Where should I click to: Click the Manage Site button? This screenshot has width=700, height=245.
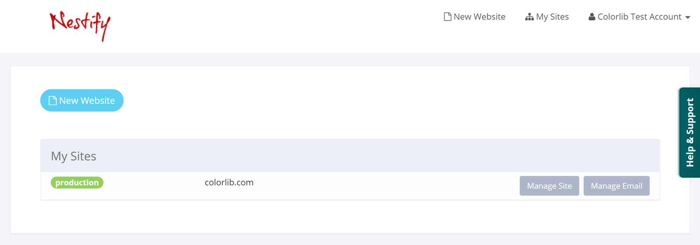tap(549, 186)
